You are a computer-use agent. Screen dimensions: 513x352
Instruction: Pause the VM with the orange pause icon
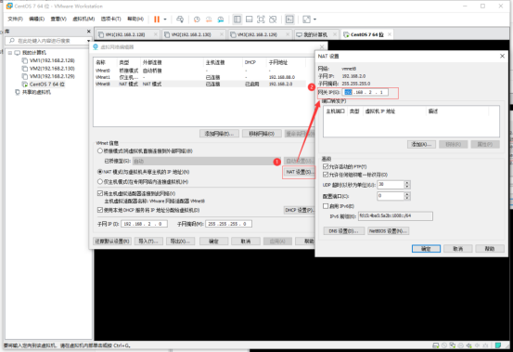pos(157,20)
